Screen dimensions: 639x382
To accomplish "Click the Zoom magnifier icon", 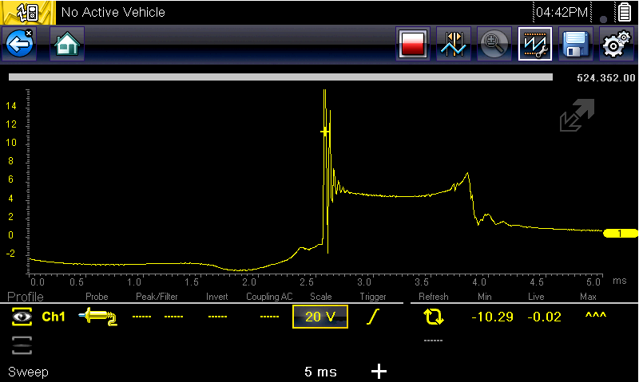I will [x=494, y=44].
